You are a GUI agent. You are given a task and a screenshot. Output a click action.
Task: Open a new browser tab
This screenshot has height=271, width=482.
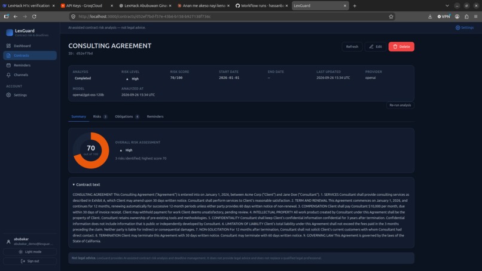(x=355, y=5)
